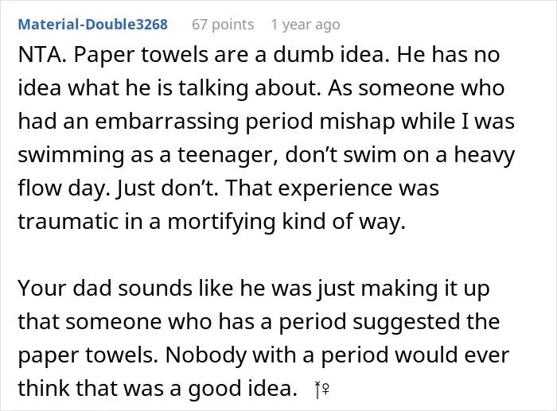Open Material-Double3268 user profile

[93, 25]
